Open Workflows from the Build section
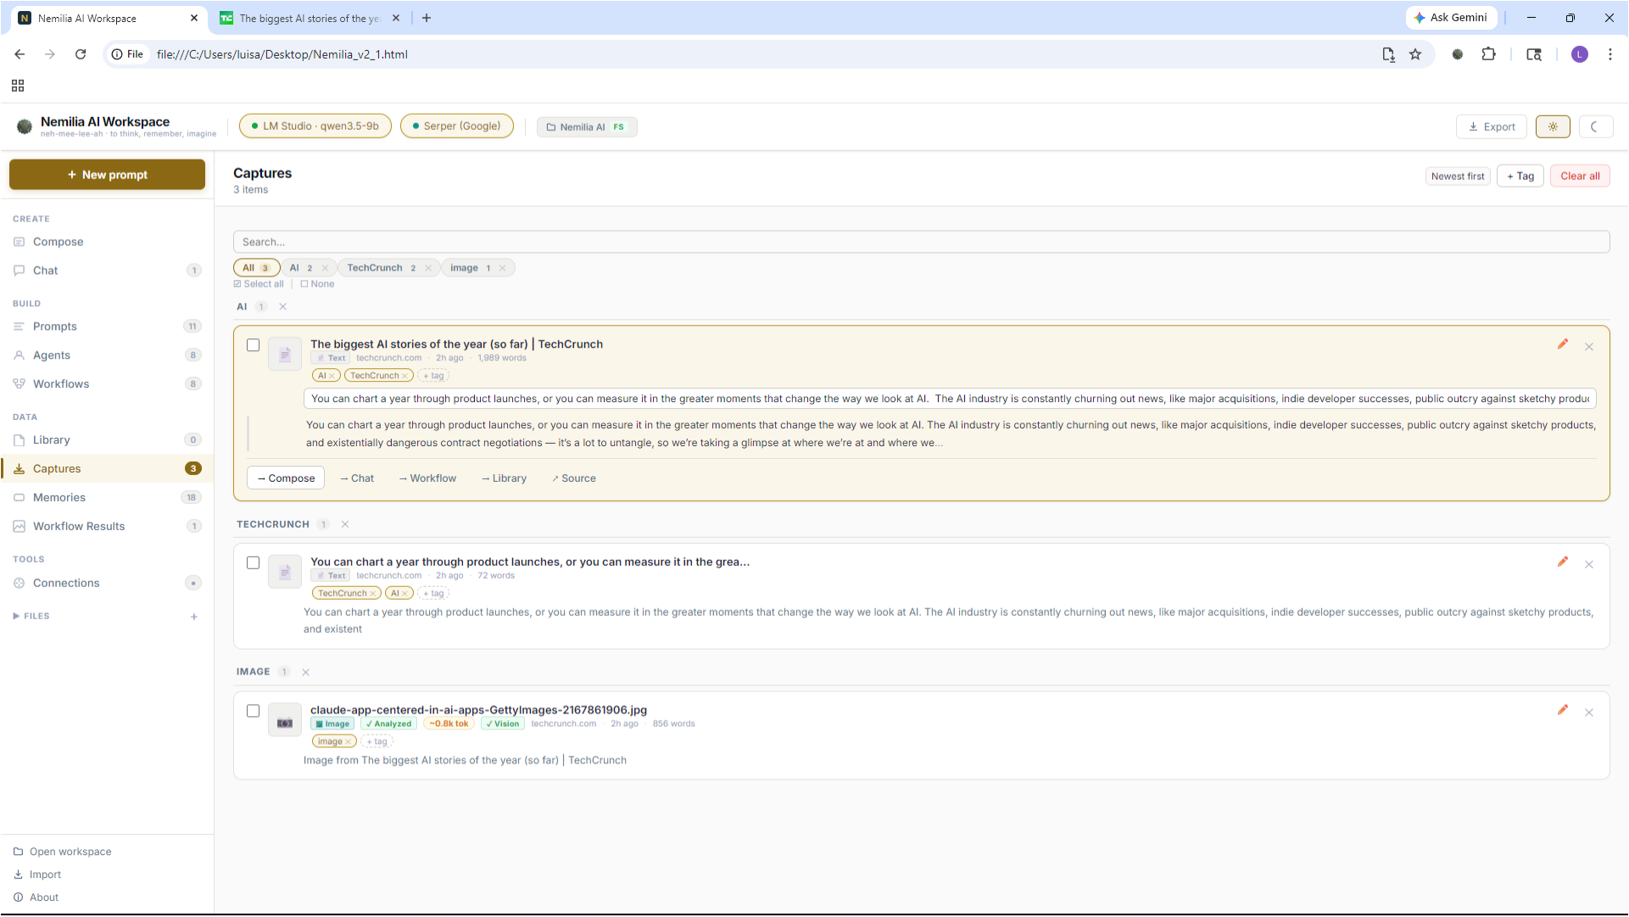1629x917 pixels. 60,383
